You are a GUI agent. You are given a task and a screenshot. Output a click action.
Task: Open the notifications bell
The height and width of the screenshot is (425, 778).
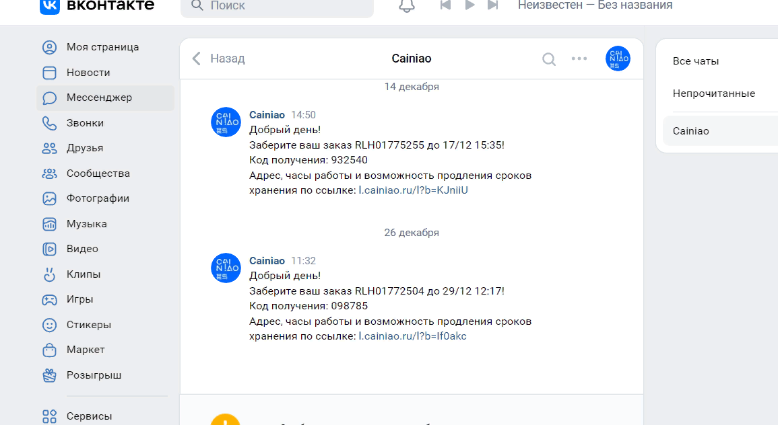tap(406, 5)
